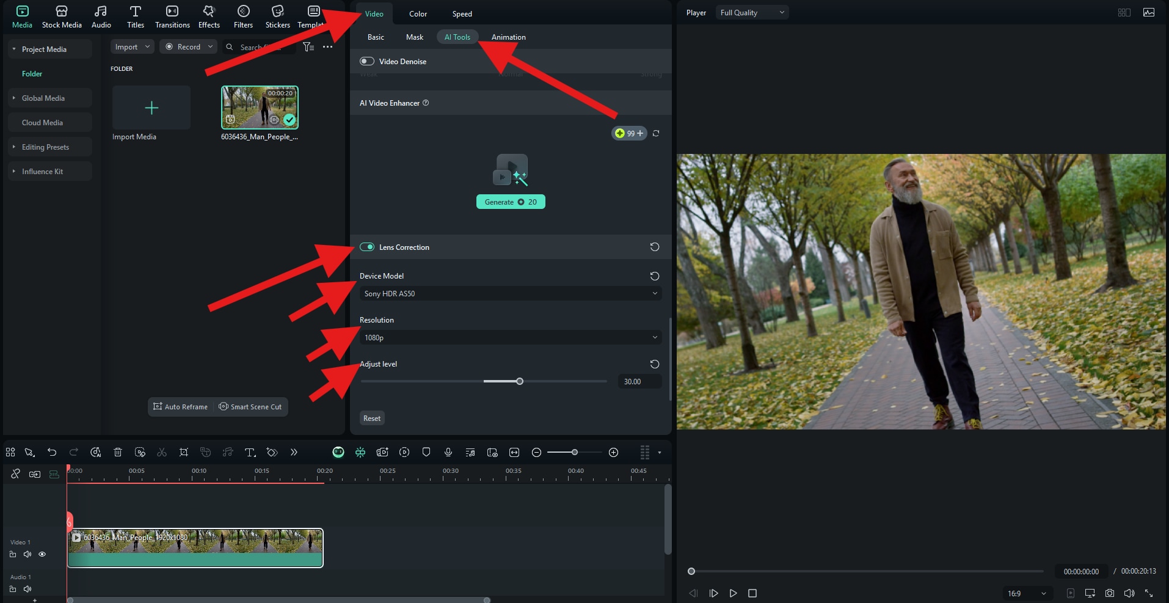Toggle the link clips icon
The height and width of the screenshot is (603, 1169).
pyautogui.click(x=15, y=473)
